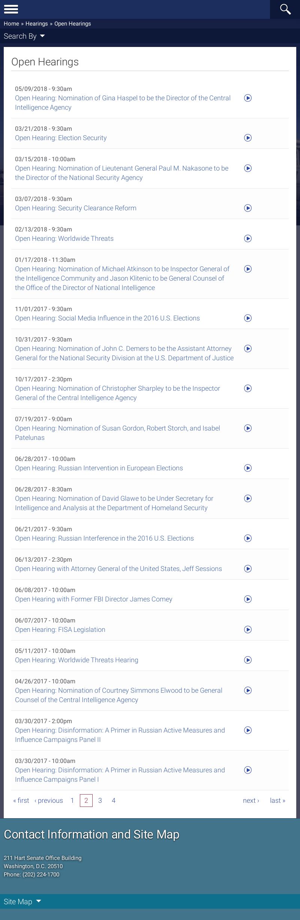Play the Jeff Sessions hearing video

coord(248,569)
